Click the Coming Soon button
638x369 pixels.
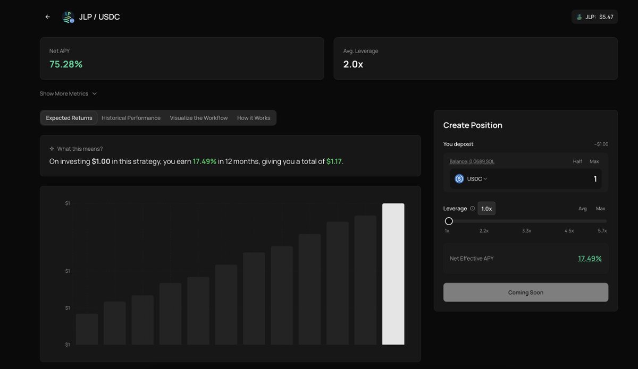coord(525,292)
